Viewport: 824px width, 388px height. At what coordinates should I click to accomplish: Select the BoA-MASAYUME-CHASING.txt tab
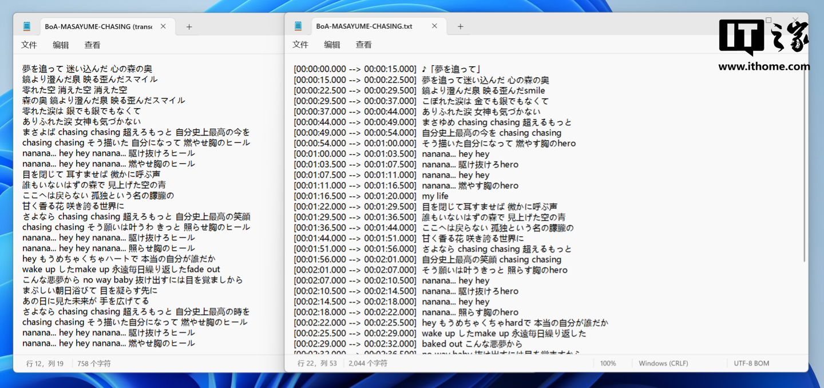click(364, 26)
